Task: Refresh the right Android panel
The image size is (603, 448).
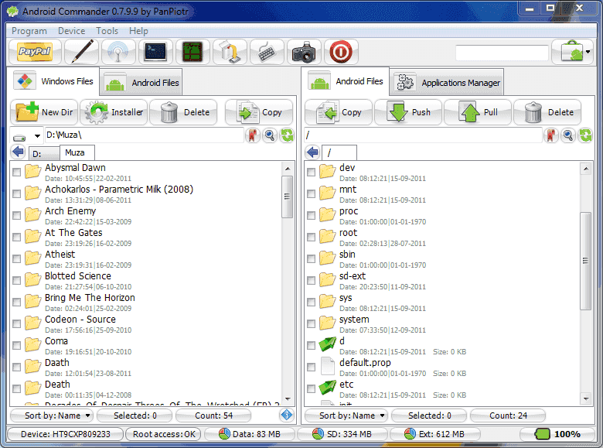Action: click(585, 135)
